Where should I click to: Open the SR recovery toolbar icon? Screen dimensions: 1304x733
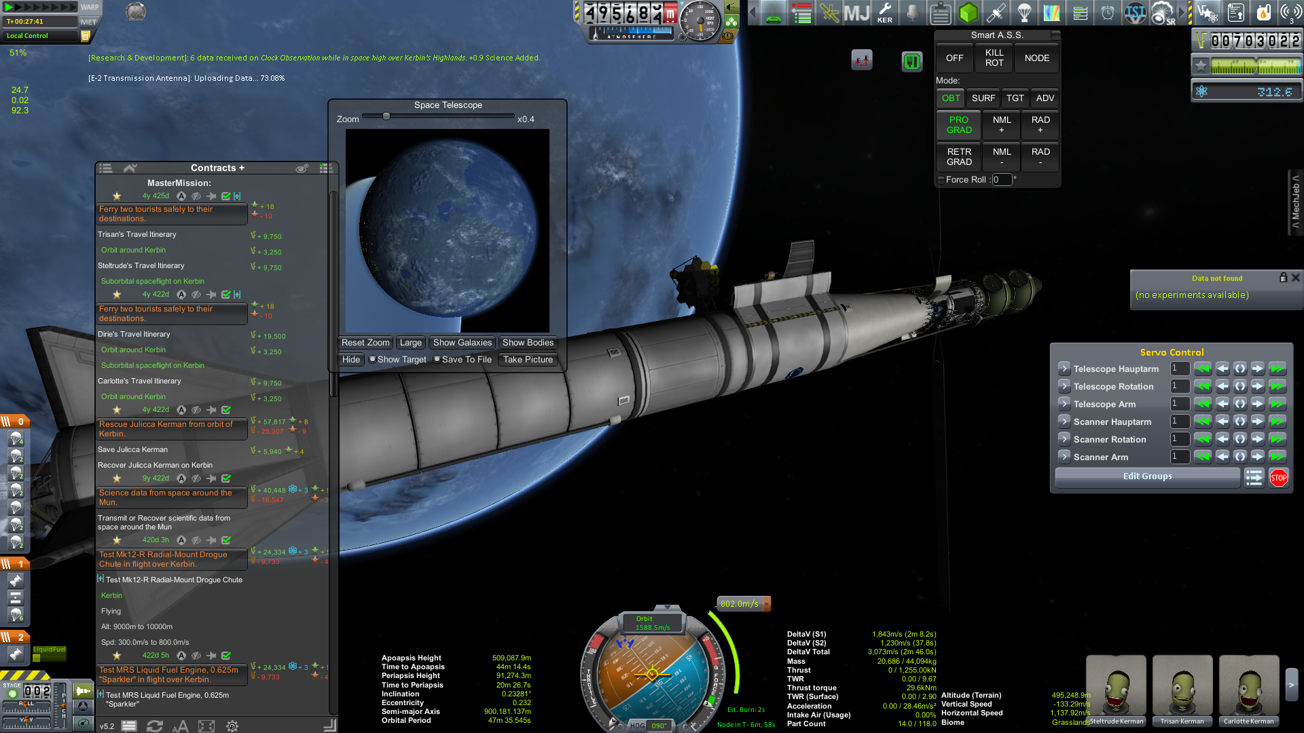click(x=1163, y=13)
